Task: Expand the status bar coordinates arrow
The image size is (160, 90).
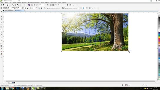Action: [x=11, y=85]
